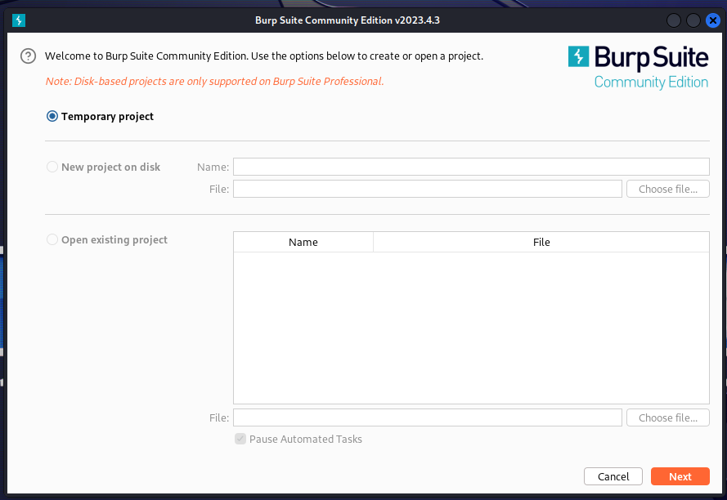The height and width of the screenshot is (500, 727).
Task: Click the orange Next button
Action: [x=680, y=476]
